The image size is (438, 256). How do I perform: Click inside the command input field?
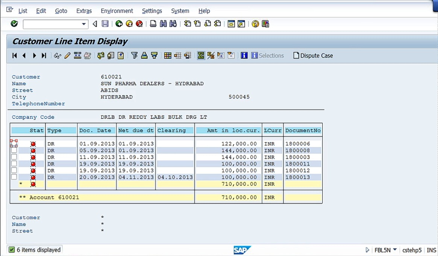(x=52, y=24)
